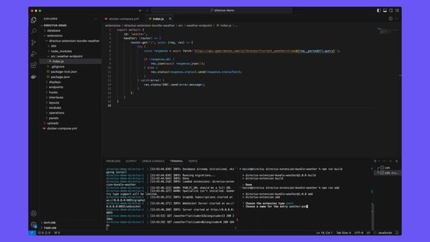Image resolution: width=430 pixels, height=242 pixels.
Task: Expand the layouts folder
Action: click(x=54, y=103)
